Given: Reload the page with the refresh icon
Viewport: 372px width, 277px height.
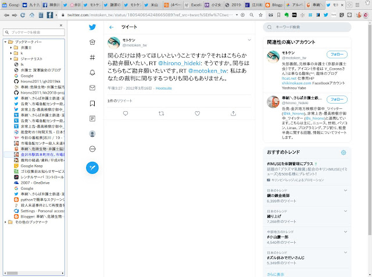Looking at the screenshot, I should pos(23,15).
